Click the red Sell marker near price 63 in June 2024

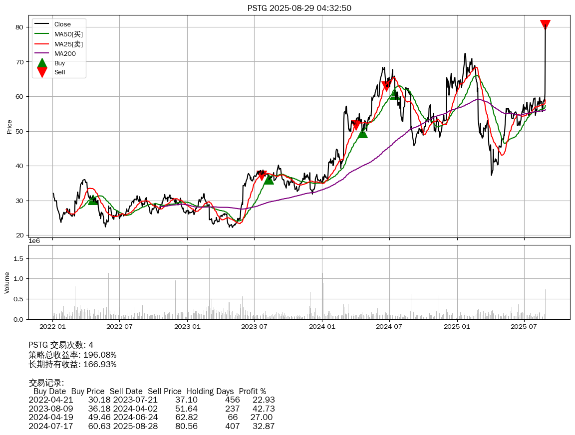point(386,86)
